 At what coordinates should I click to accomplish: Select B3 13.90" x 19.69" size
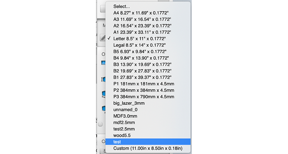point(148,65)
